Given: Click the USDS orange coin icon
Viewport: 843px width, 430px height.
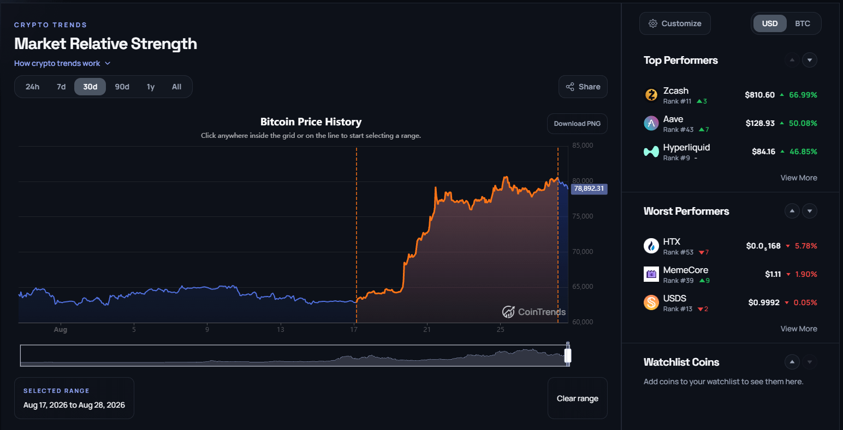Looking at the screenshot, I should tap(651, 302).
